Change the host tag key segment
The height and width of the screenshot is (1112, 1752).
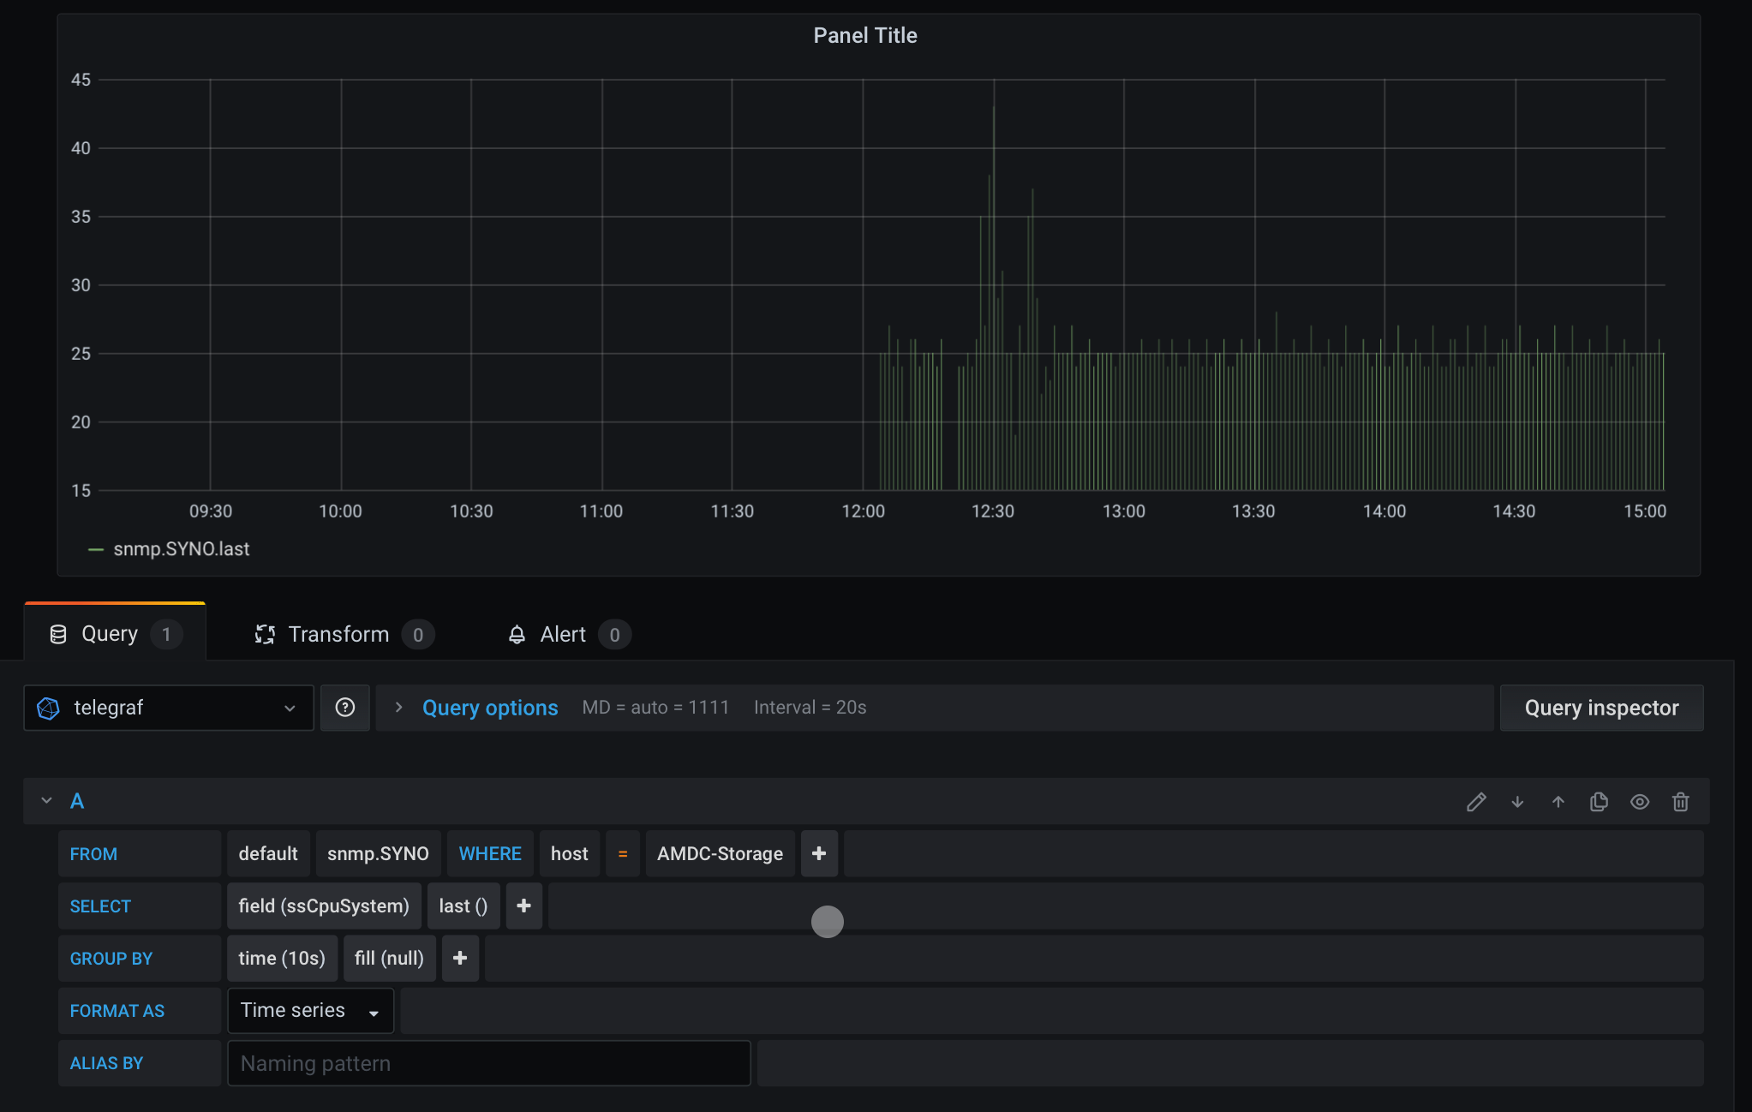570,853
